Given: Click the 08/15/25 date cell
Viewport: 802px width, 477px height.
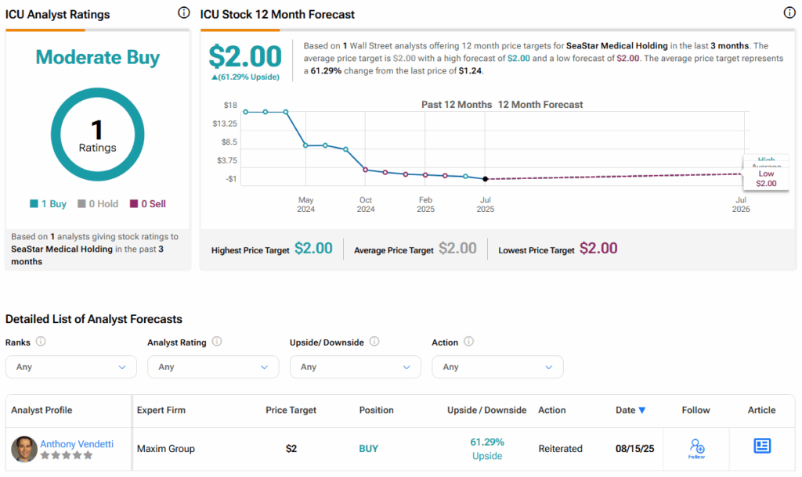Looking at the screenshot, I should coord(634,449).
